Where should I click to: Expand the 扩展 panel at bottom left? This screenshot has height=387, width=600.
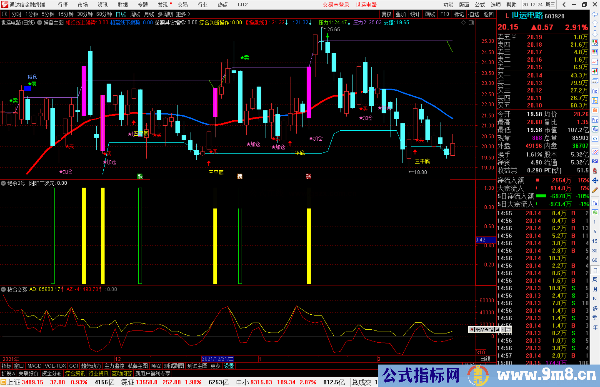point(8,373)
